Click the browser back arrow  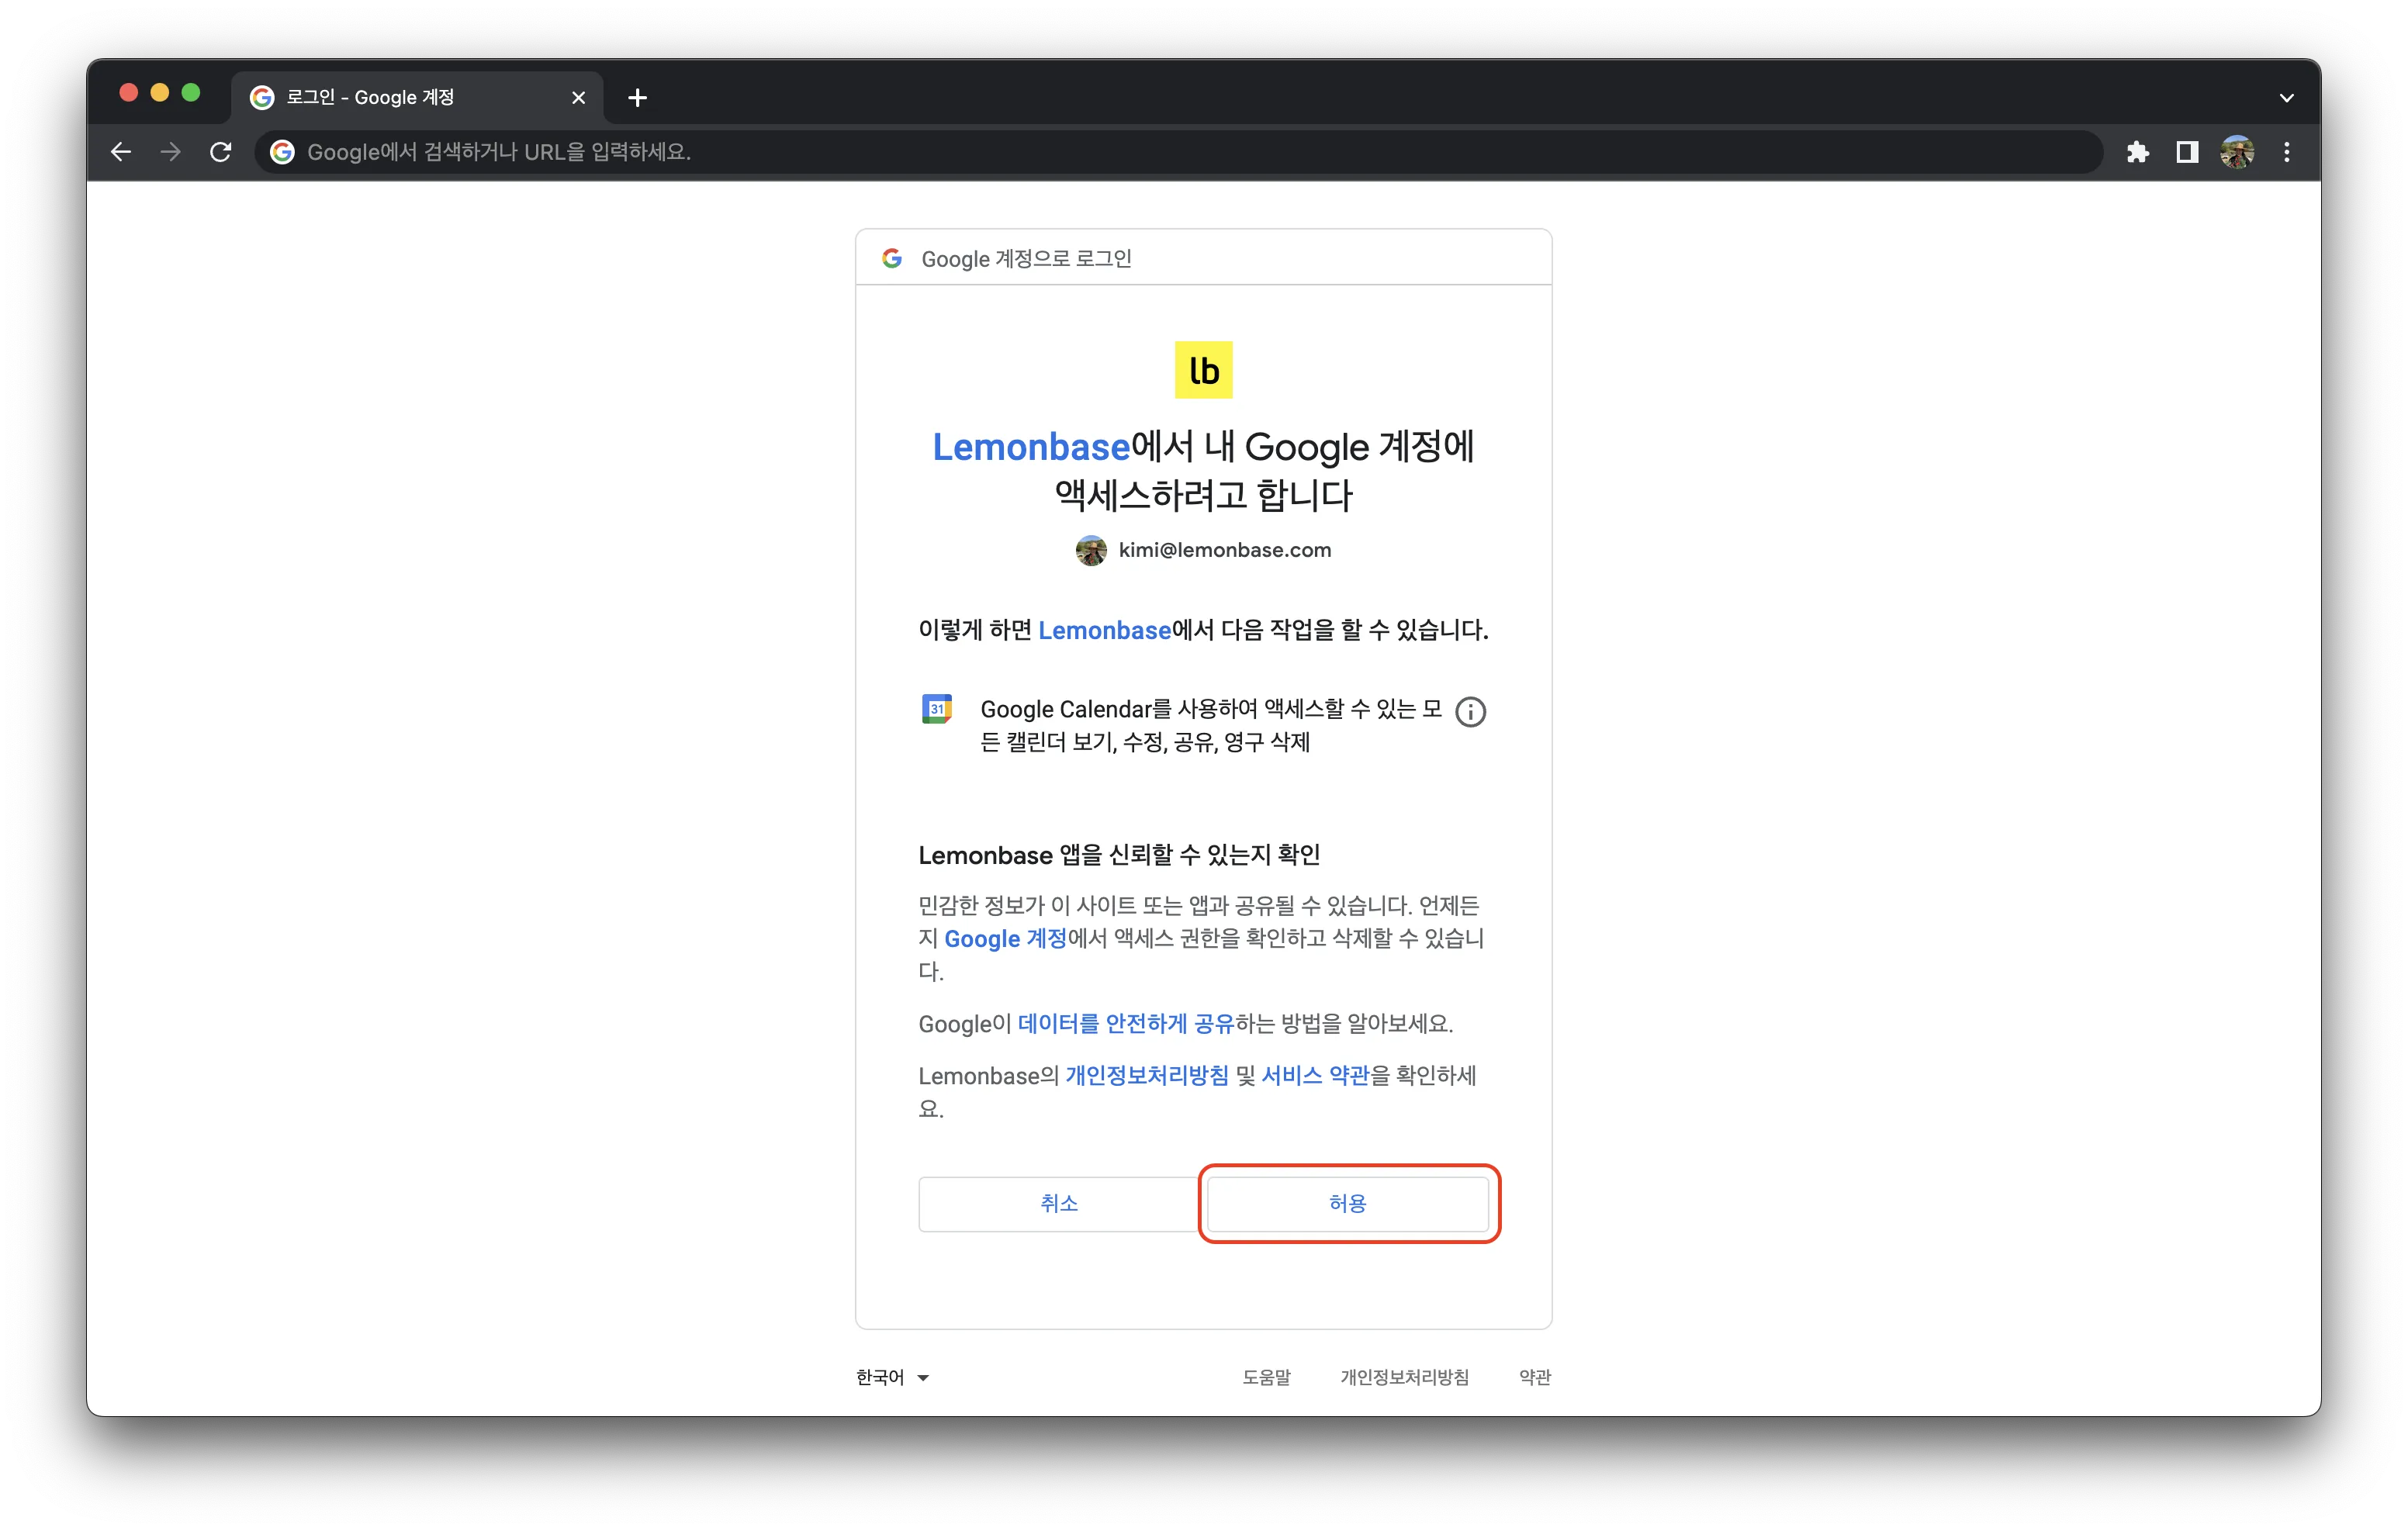[121, 152]
